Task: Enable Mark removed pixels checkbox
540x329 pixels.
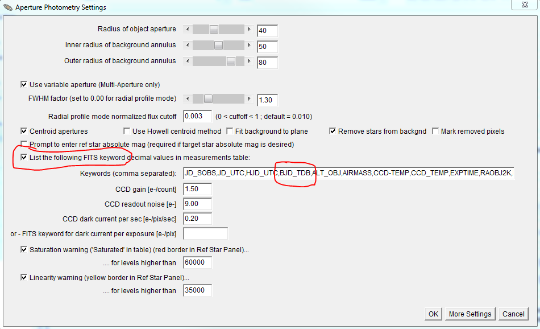Action: (x=436, y=131)
